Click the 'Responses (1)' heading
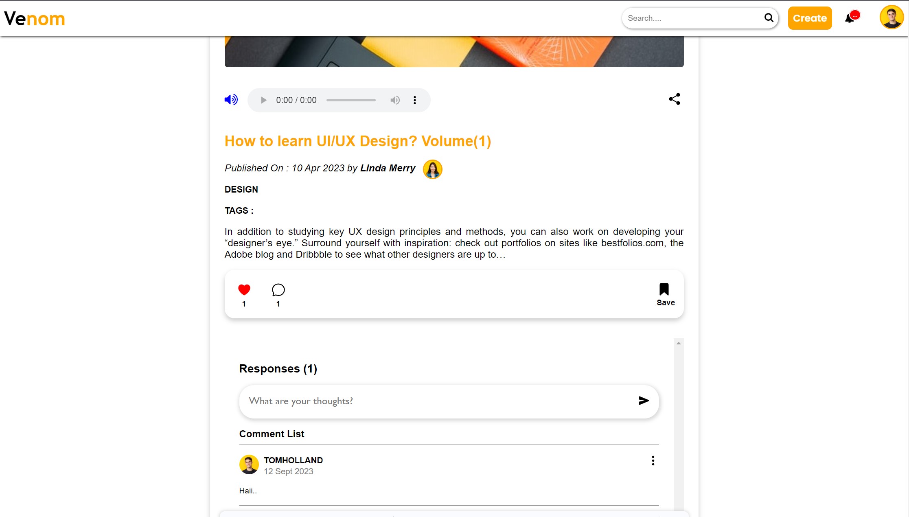The width and height of the screenshot is (909, 517). pyautogui.click(x=278, y=368)
